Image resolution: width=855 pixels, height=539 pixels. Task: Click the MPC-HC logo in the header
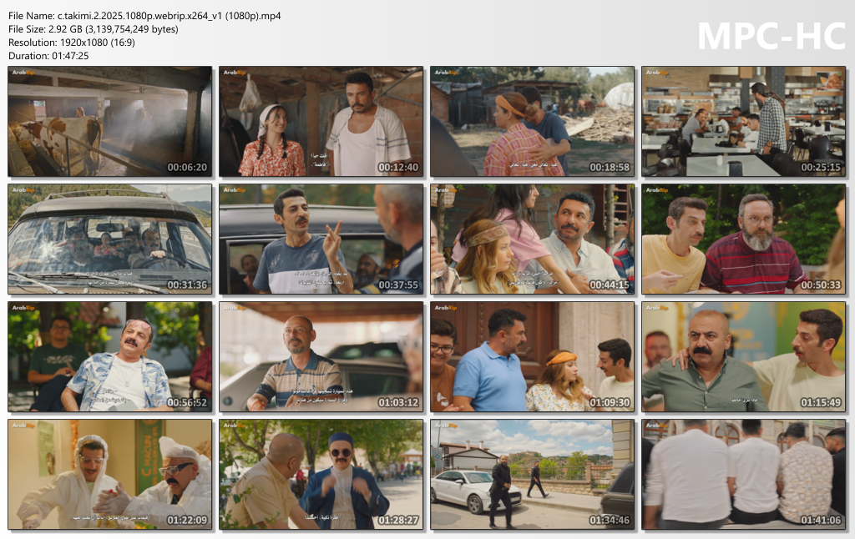[769, 36]
